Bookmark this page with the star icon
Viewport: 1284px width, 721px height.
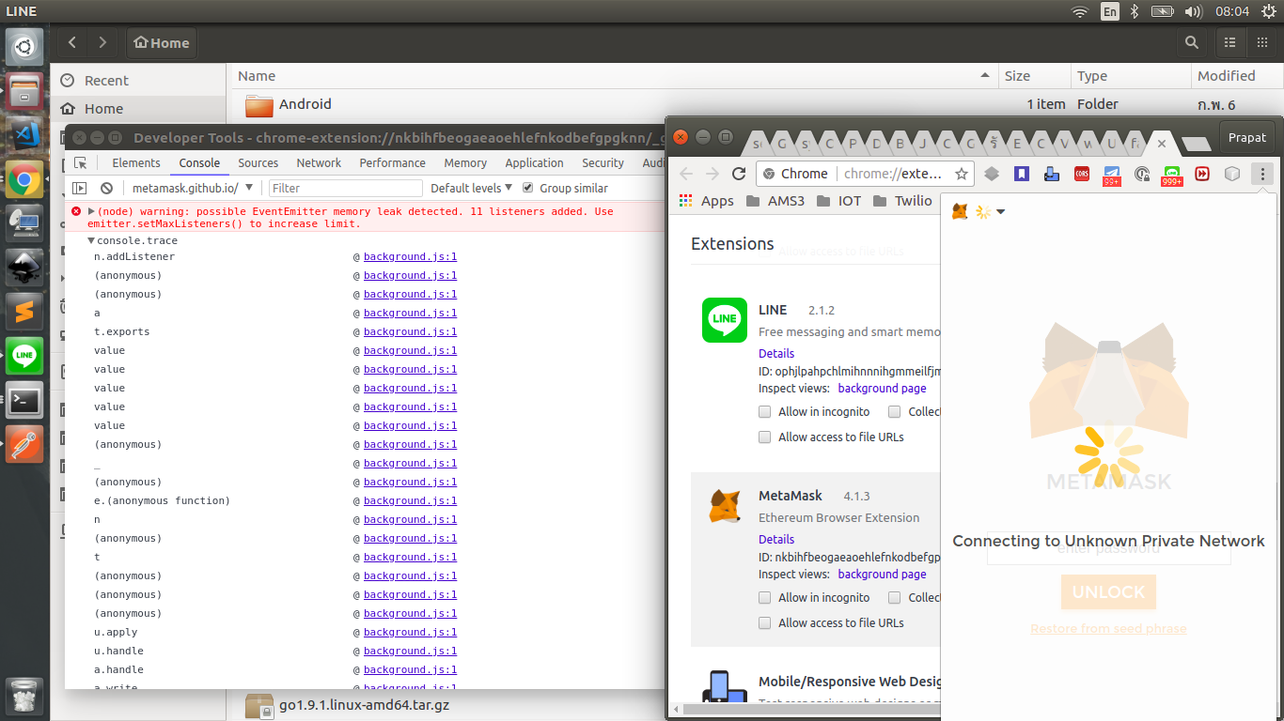(x=962, y=174)
